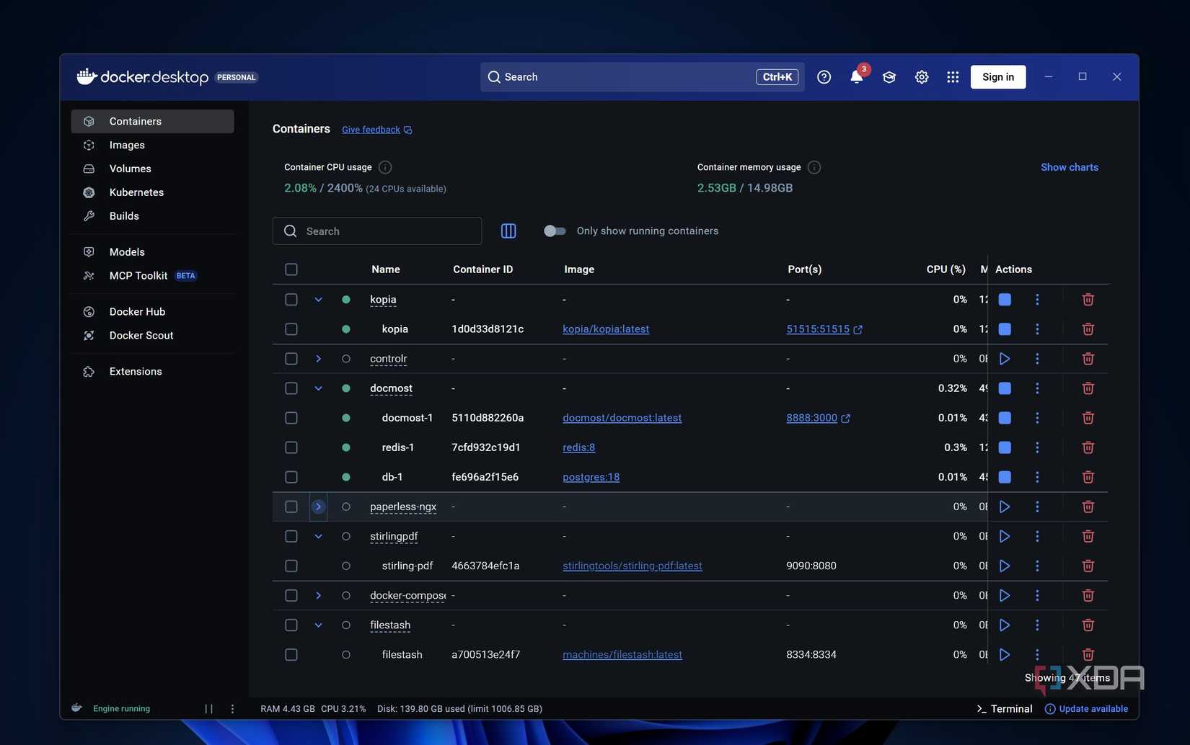Select the docmost-1 container checkbox

coord(291,418)
